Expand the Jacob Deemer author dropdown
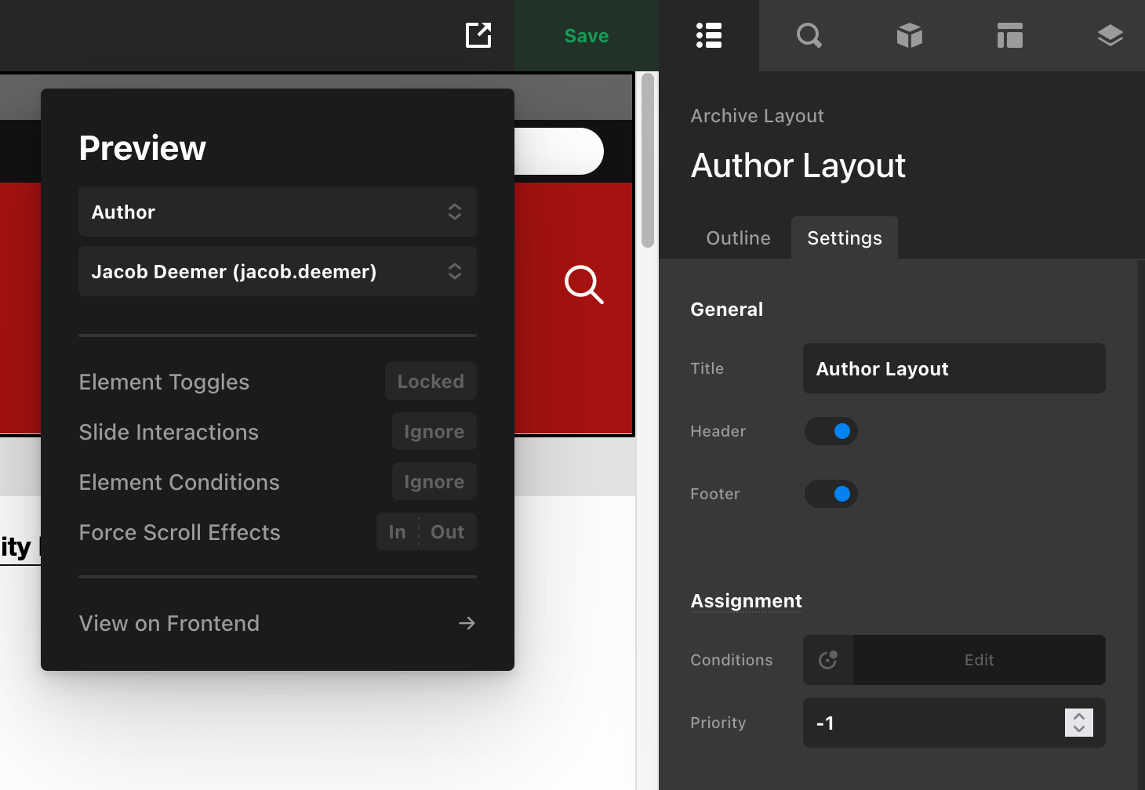This screenshot has width=1145, height=790. [x=278, y=271]
